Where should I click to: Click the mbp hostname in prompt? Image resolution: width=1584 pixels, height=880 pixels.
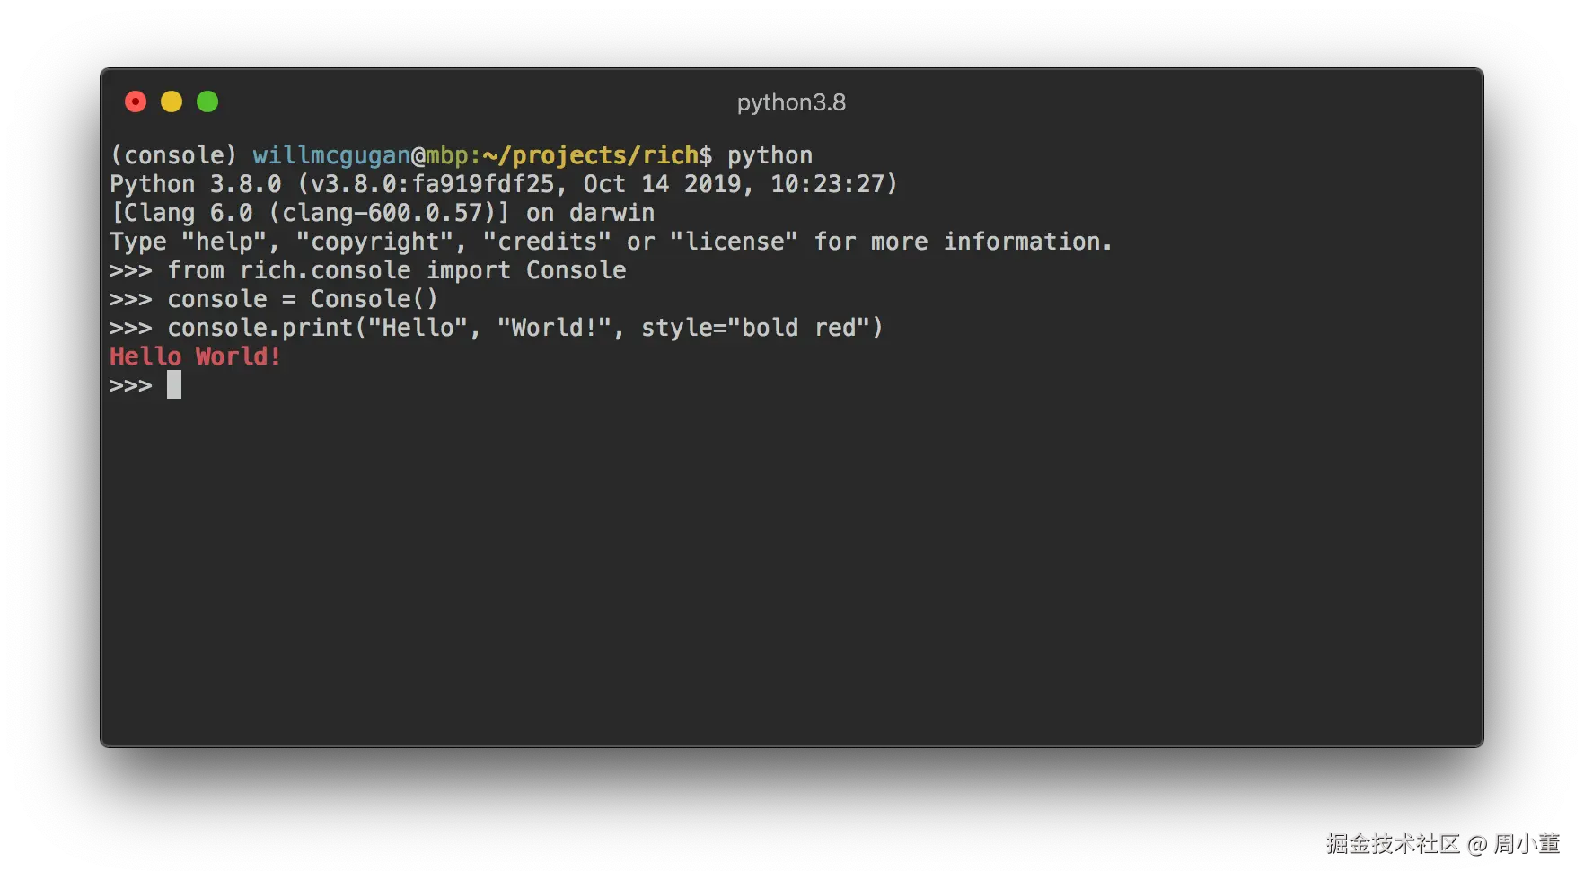pyautogui.click(x=447, y=156)
